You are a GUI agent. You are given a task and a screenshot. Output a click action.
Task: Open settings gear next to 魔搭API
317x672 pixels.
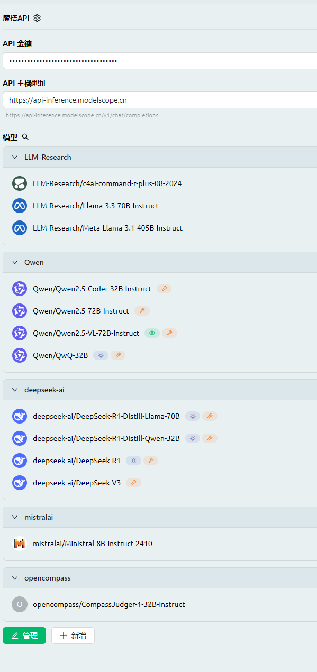click(x=37, y=18)
